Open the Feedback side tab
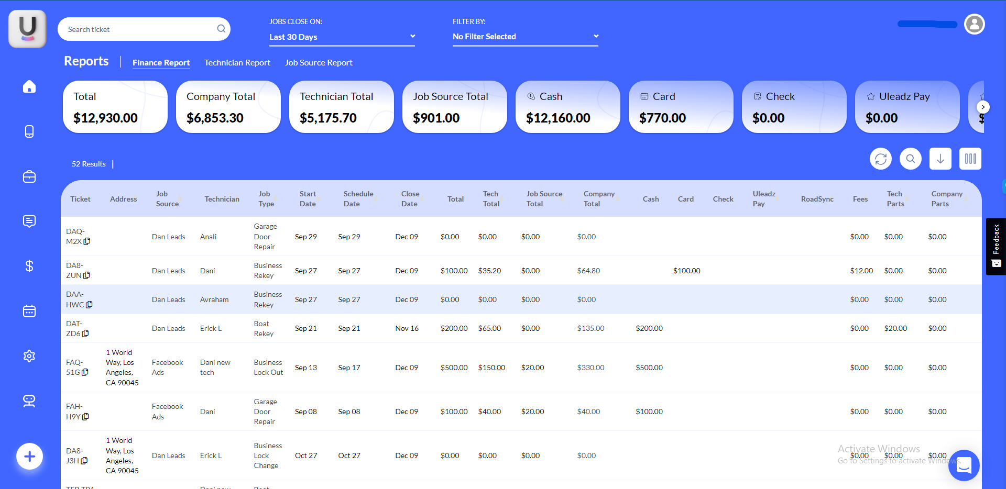This screenshot has height=489, width=1006. click(996, 246)
